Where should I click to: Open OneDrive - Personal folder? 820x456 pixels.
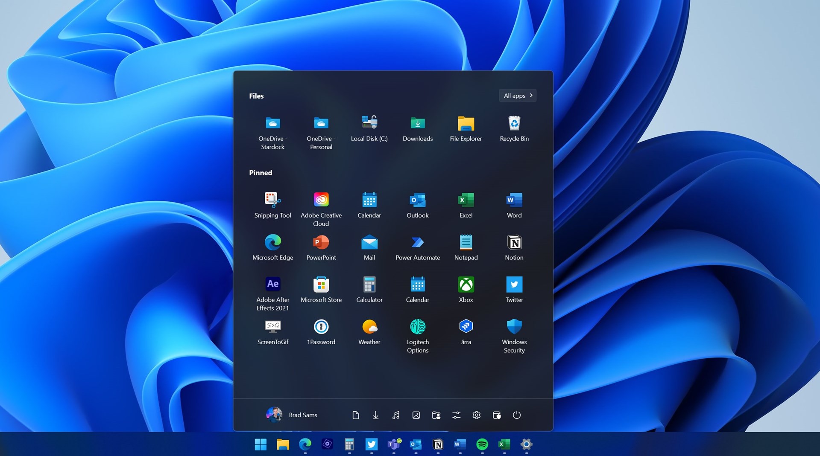coord(321,132)
